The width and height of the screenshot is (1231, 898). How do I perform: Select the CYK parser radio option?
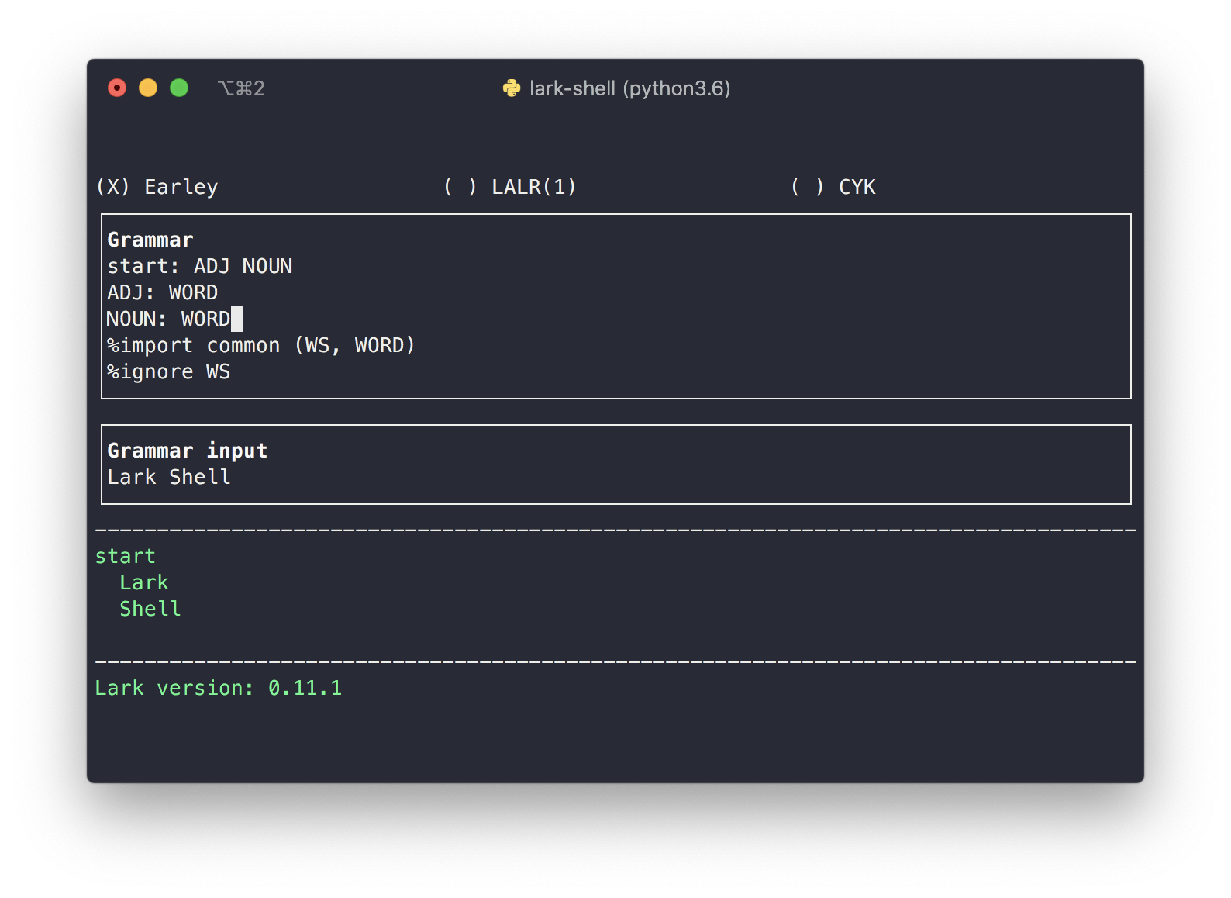[x=833, y=187]
